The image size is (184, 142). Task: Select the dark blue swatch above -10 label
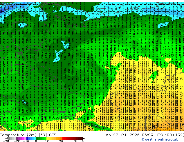27,138
